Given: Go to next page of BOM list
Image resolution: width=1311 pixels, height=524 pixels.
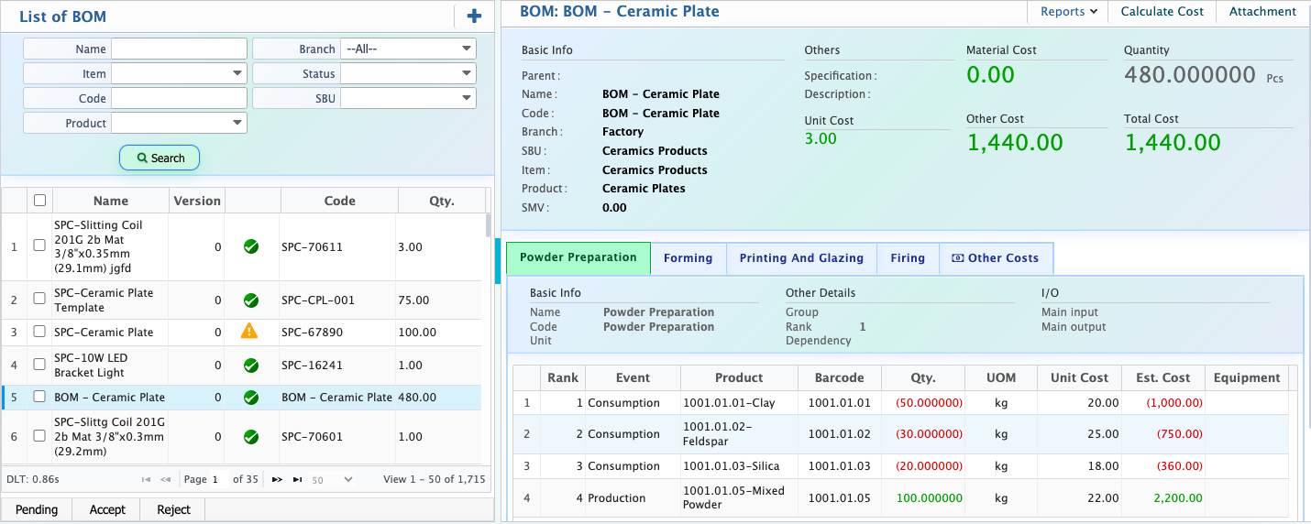Looking at the screenshot, I should point(277,479).
